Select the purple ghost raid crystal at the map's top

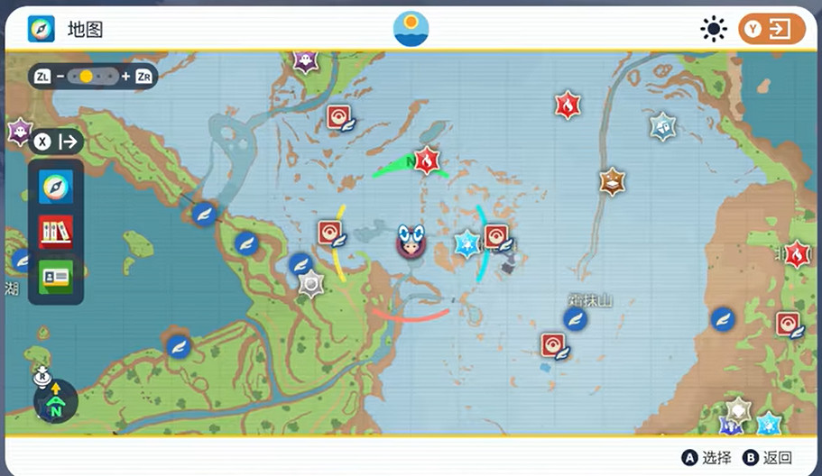306,60
